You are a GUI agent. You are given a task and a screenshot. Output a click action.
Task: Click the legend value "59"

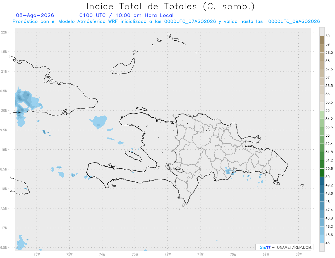(x=327, y=44)
